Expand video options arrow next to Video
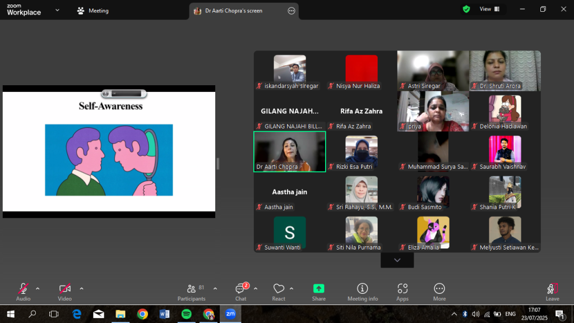This screenshot has width=574, height=323. [81, 288]
